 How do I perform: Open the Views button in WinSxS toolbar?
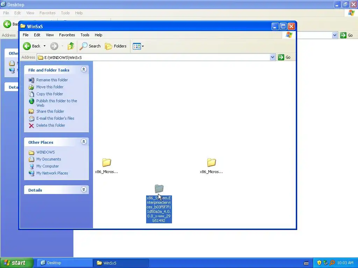click(137, 46)
